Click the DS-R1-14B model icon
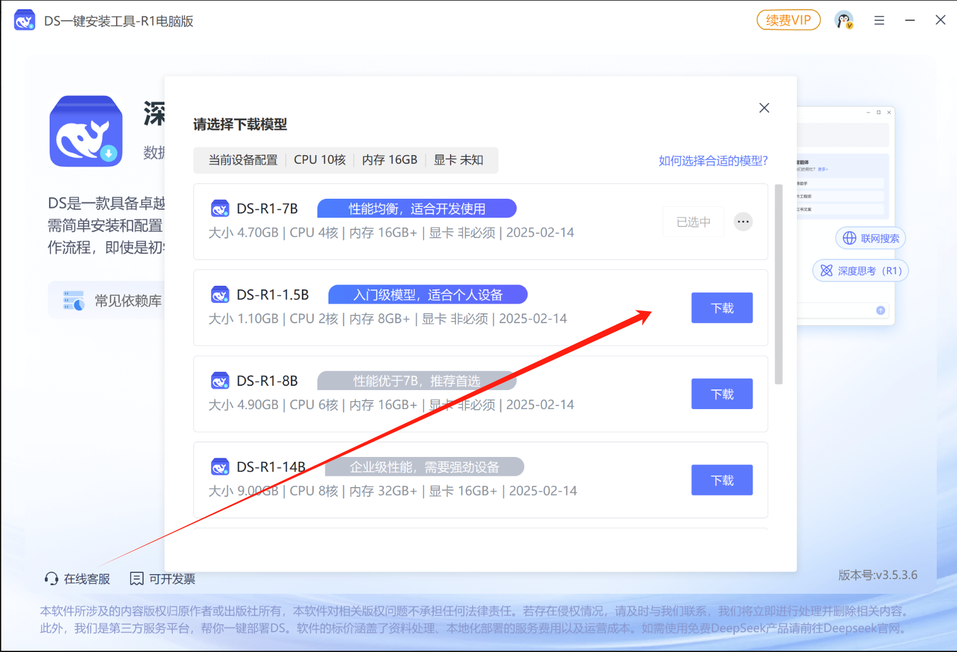The image size is (957, 652). click(220, 467)
